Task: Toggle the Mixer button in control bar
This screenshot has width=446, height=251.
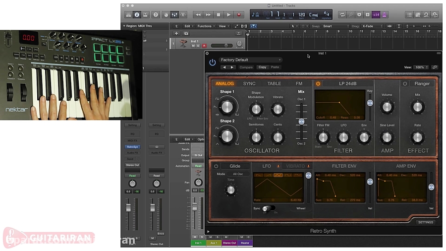Action: [174, 15]
